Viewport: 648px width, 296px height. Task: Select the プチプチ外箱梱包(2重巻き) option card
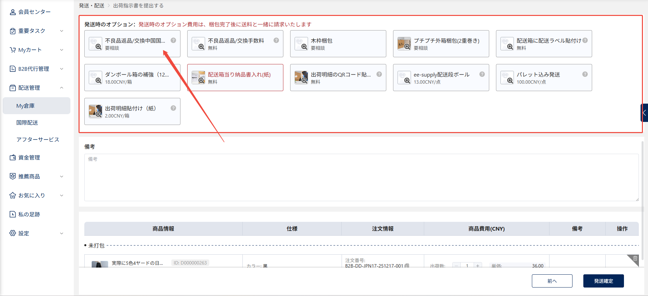pyautogui.click(x=441, y=44)
